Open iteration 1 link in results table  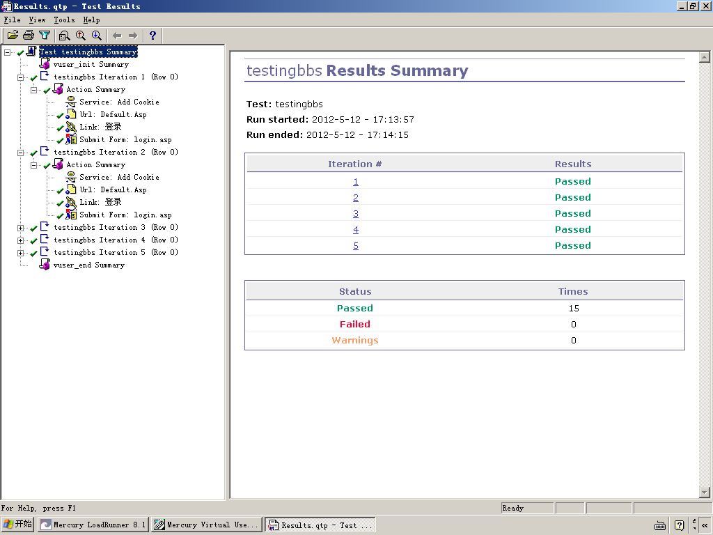(x=356, y=182)
